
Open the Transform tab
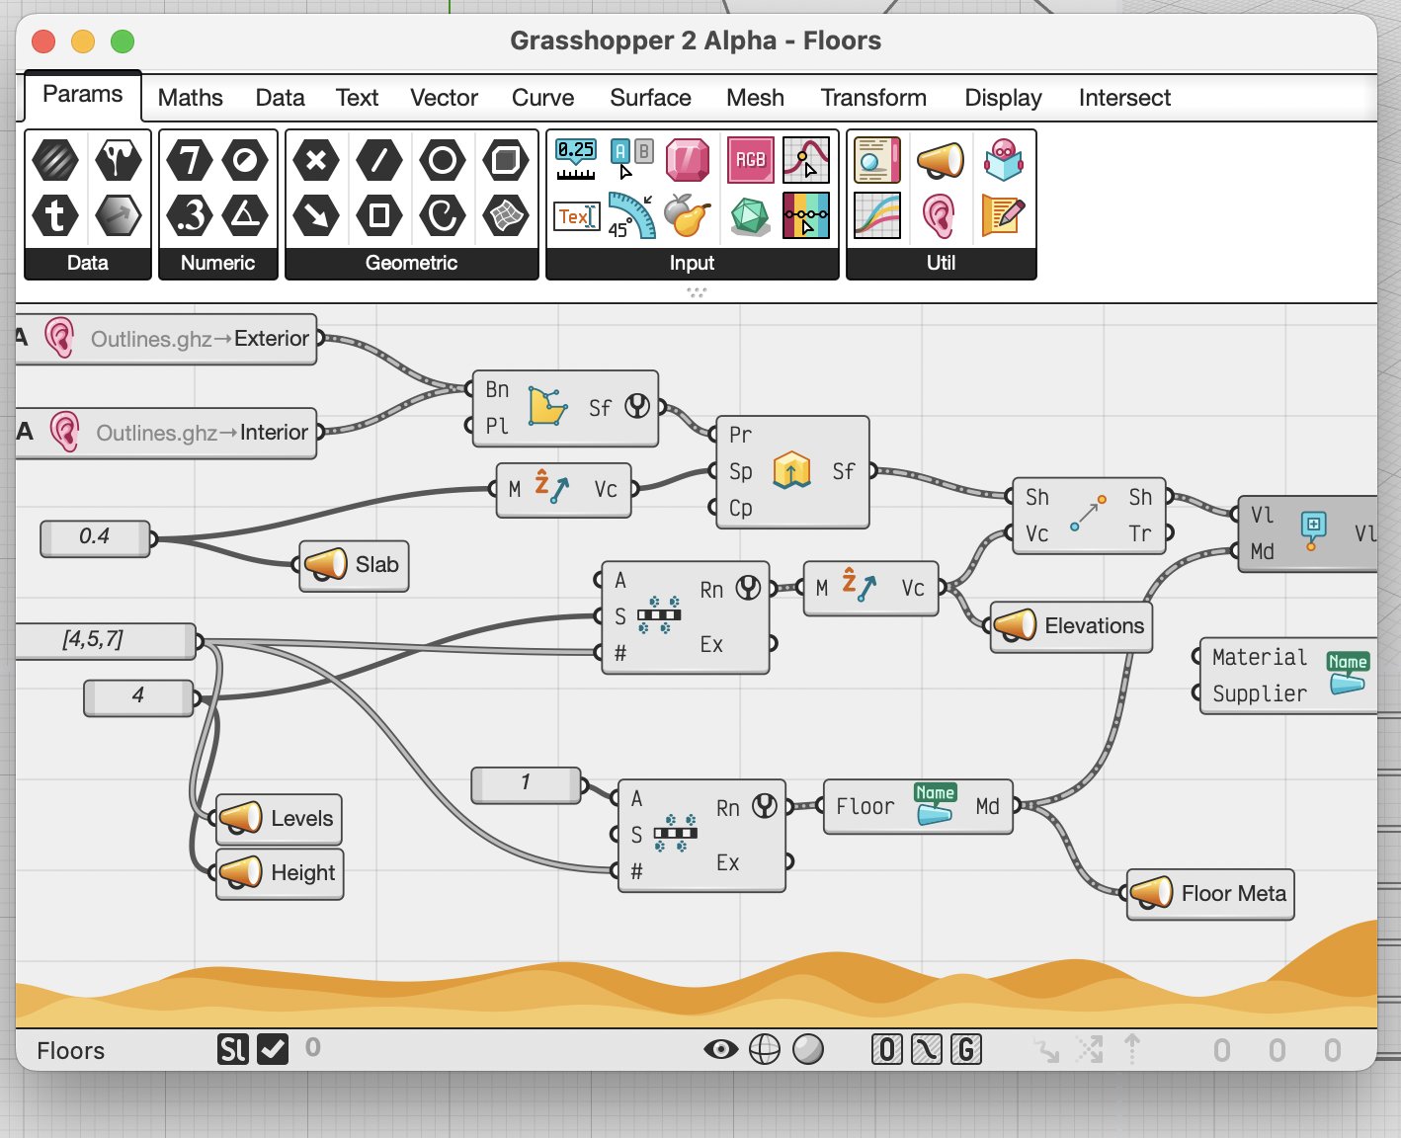pyautogui.click(x=873, y=98)
